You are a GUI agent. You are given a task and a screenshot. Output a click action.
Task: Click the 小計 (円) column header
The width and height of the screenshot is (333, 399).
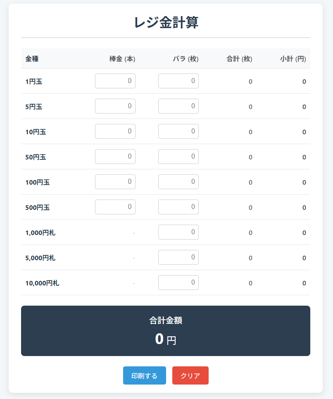(x=293, y=59)
